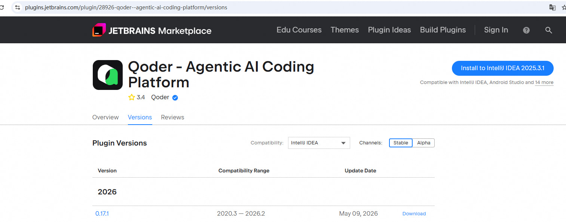Click the 'Update Date' column header

coord(360,171)
